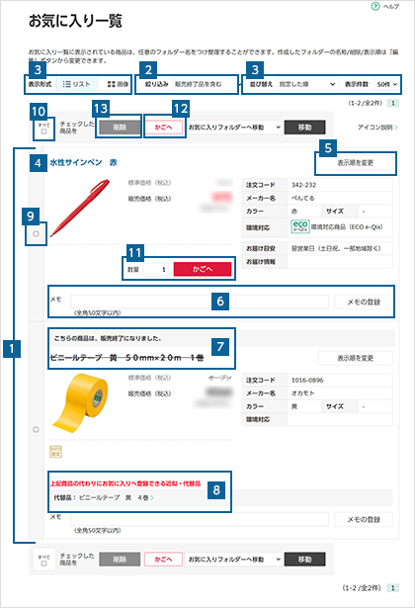Click the order code 342-232
415x608 pixels.
pyautogui.click(x=303, y=185)
